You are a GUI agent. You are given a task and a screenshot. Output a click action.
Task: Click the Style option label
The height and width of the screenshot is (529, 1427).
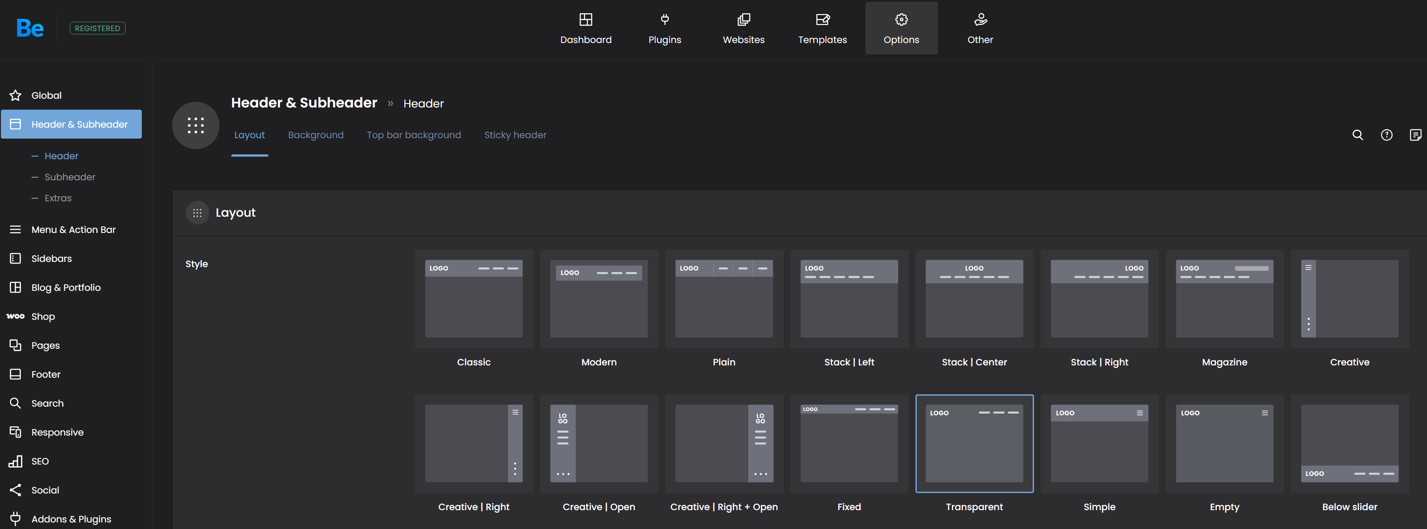pyautogui.click(x=197, y=264)
